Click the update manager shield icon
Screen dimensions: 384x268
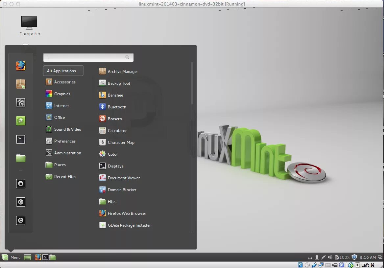click(x=354, y=257)
